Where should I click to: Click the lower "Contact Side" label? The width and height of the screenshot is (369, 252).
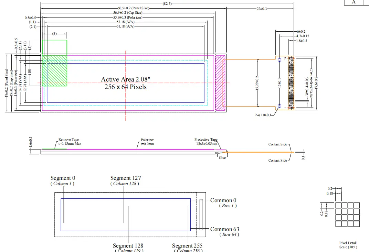278,160
